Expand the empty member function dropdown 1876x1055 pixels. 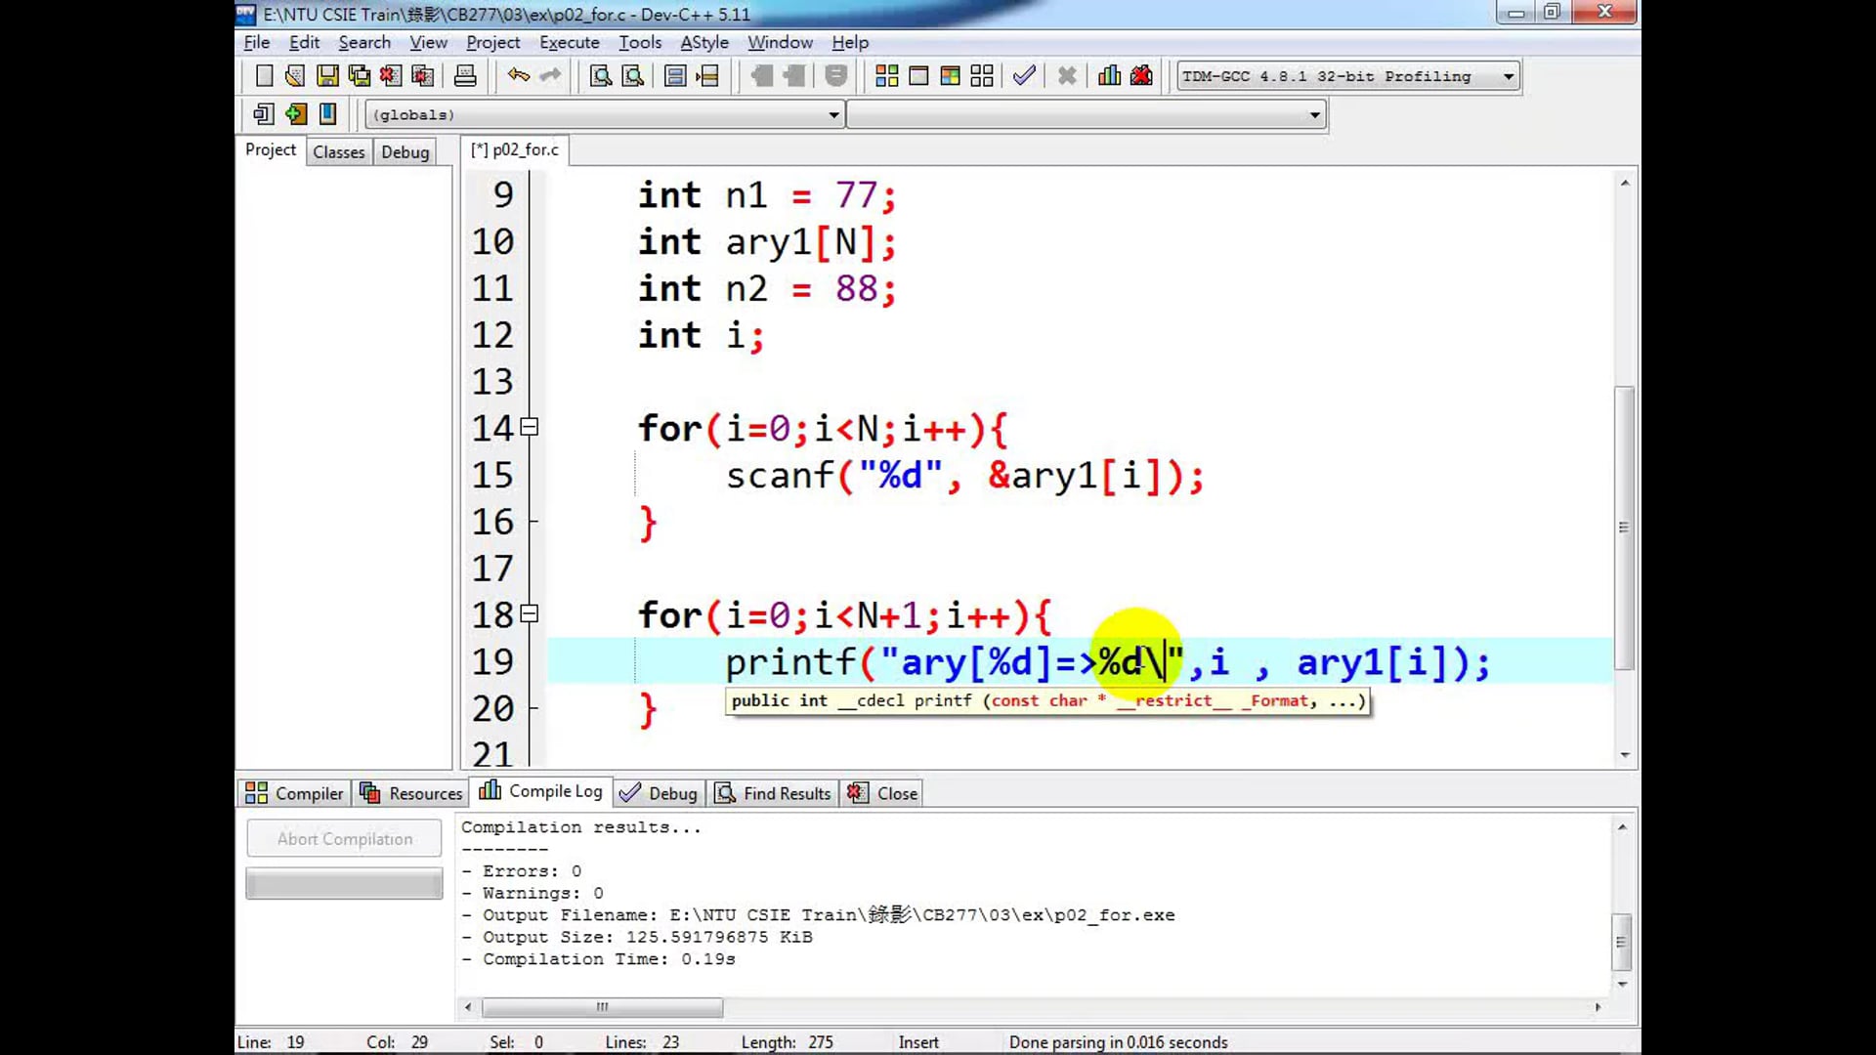point(1314,115)
